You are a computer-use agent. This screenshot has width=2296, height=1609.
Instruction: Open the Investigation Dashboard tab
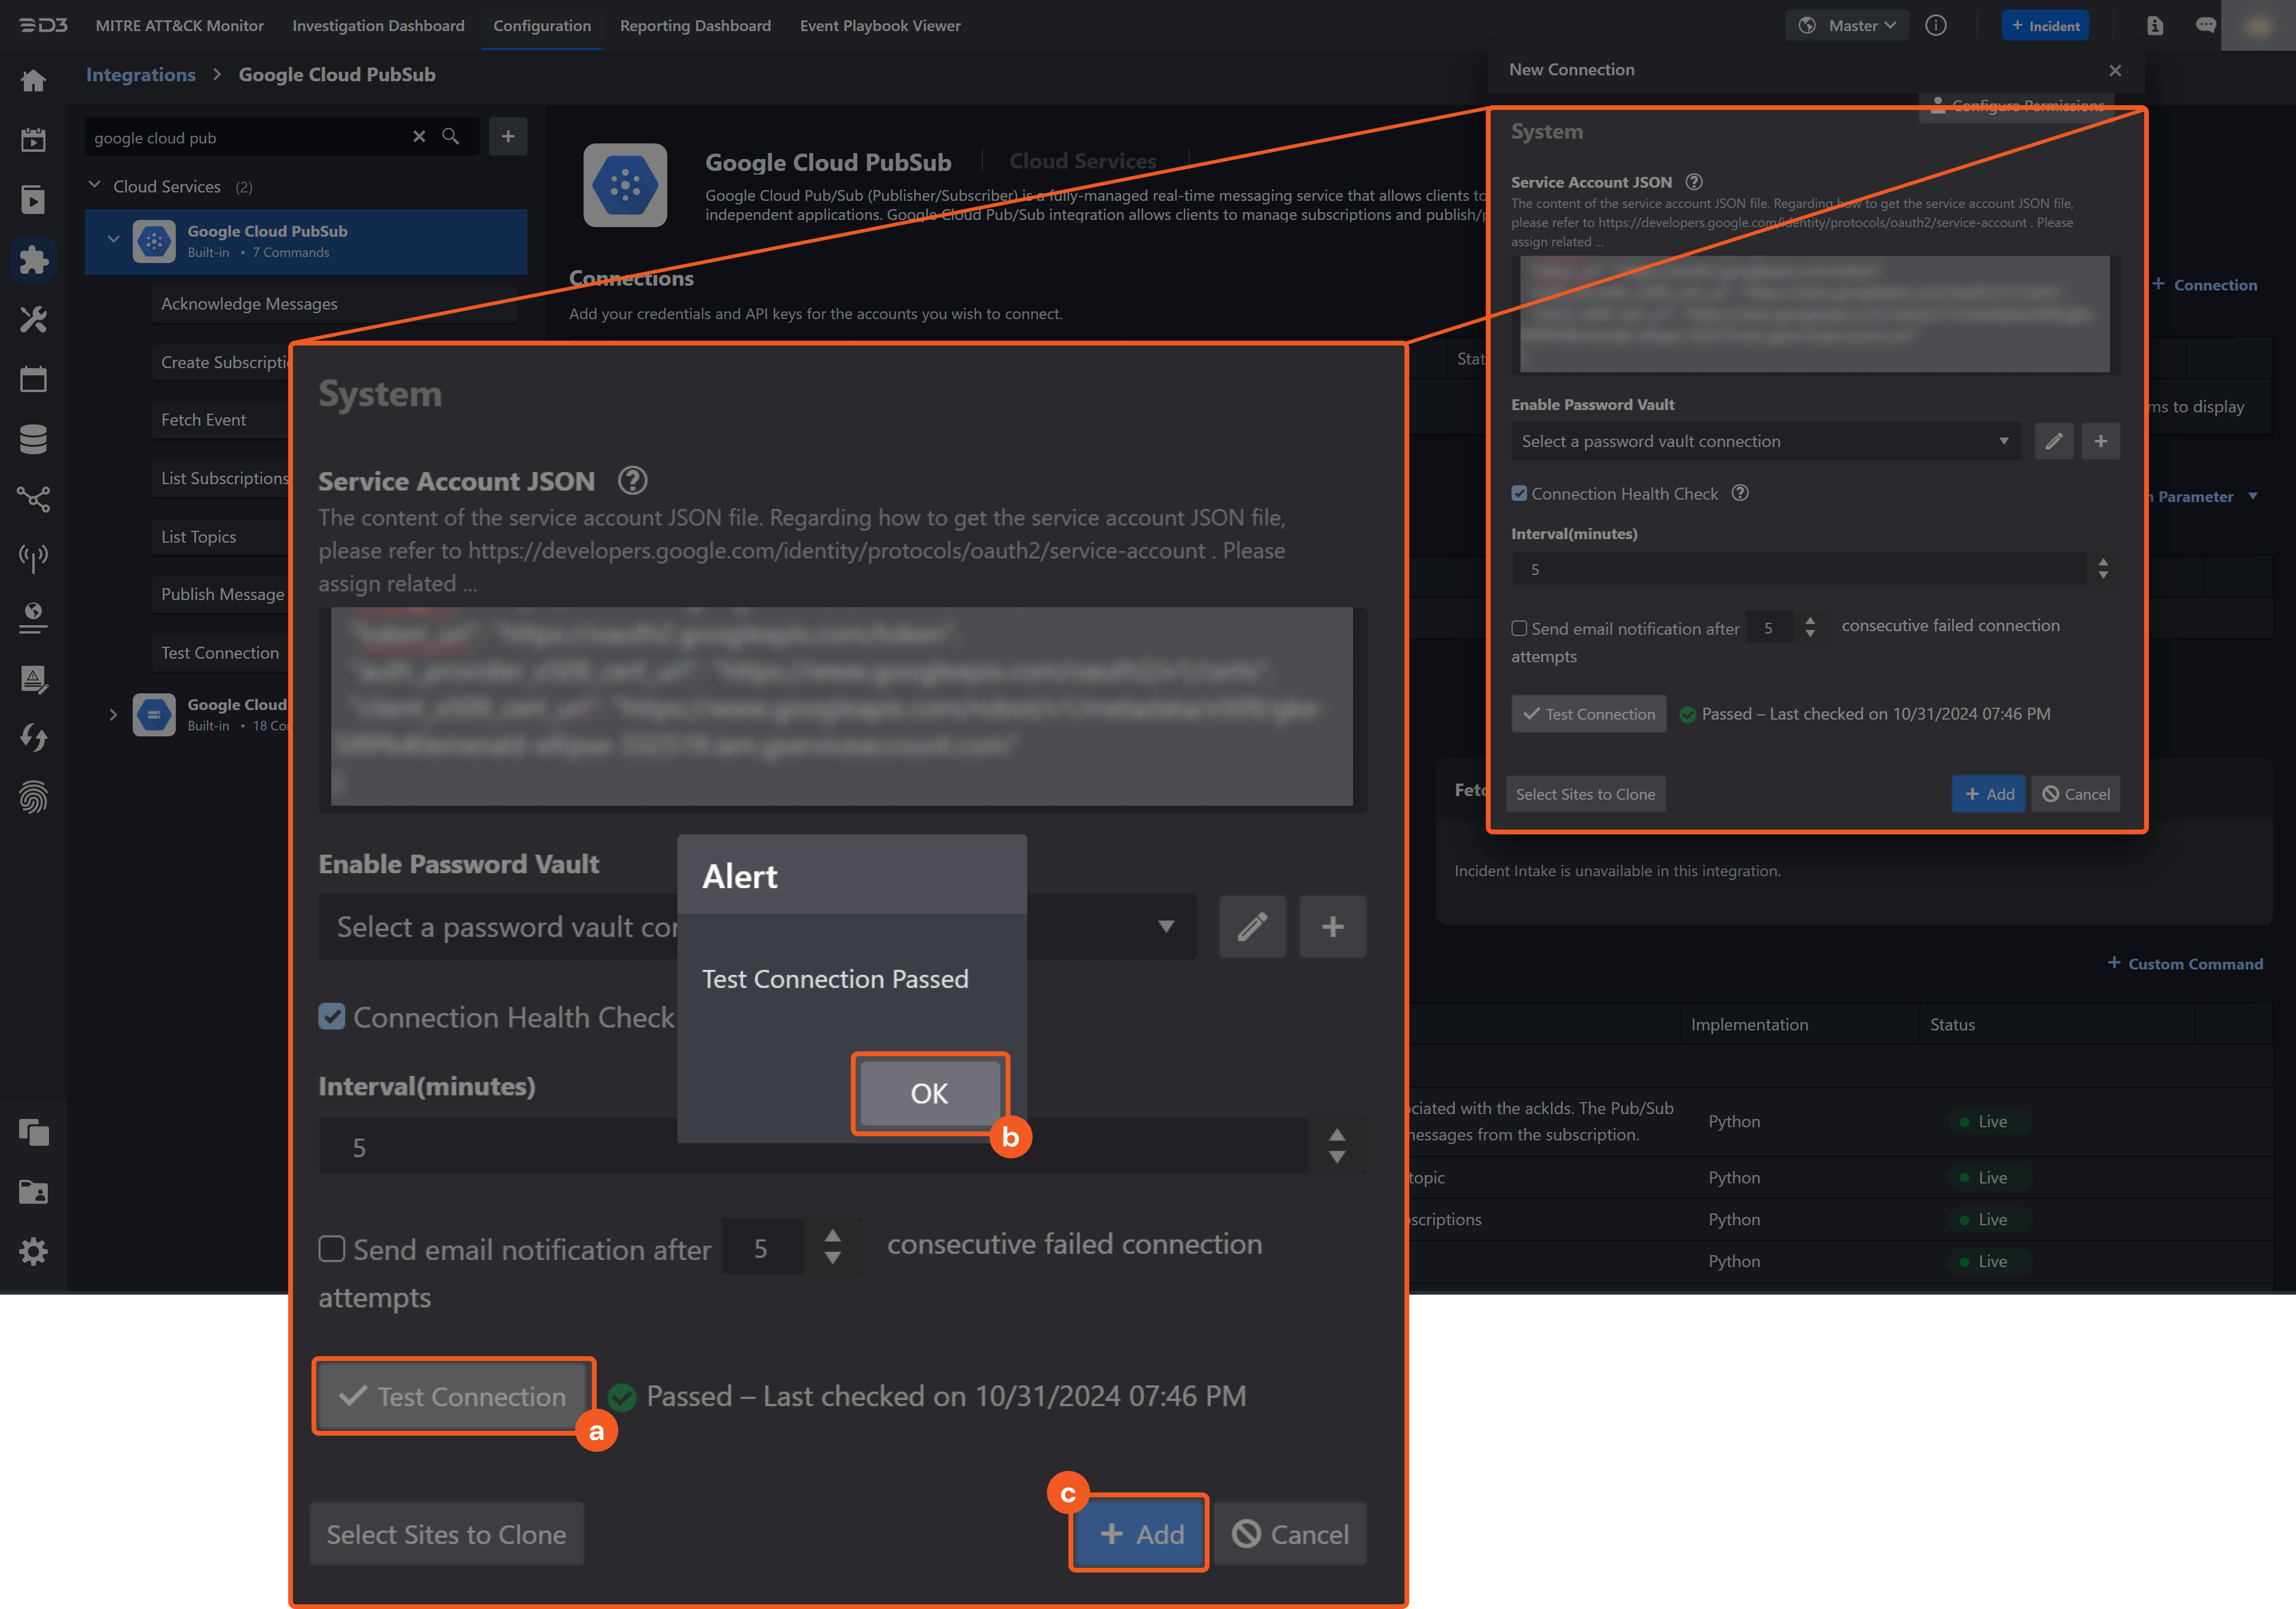378,26
